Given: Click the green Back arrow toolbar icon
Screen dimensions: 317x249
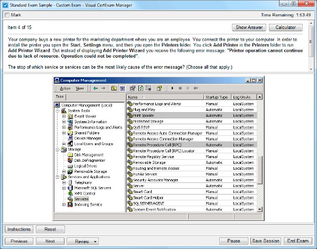Looking at the screenshot, I should point(96,88).
